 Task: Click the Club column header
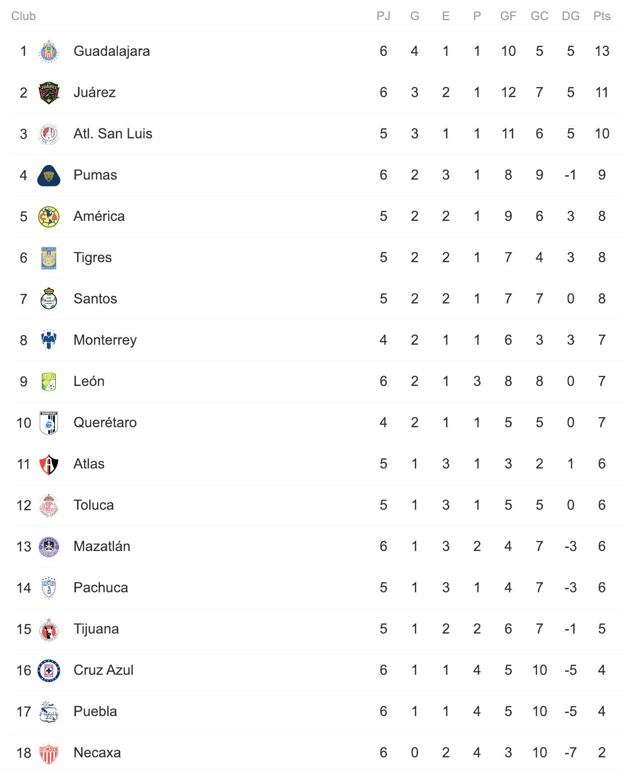click(23, 16)
